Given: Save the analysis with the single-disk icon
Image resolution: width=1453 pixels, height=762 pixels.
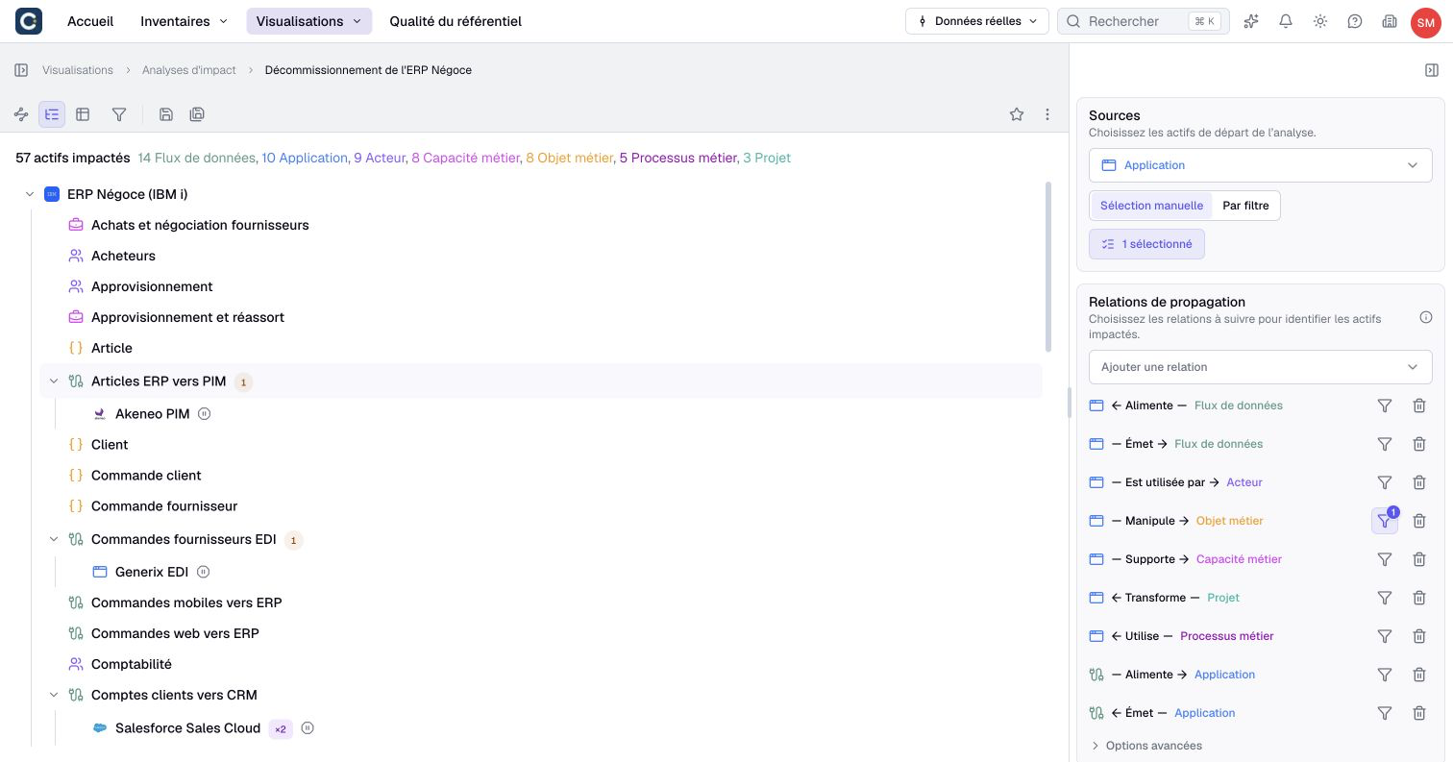Looking at the screenshot, I should (166, 114).
